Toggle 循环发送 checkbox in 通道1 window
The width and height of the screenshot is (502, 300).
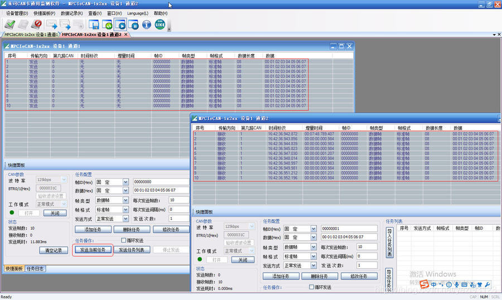coord(124,240)
